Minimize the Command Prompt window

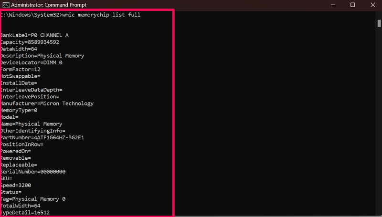[x=331, y=4]
